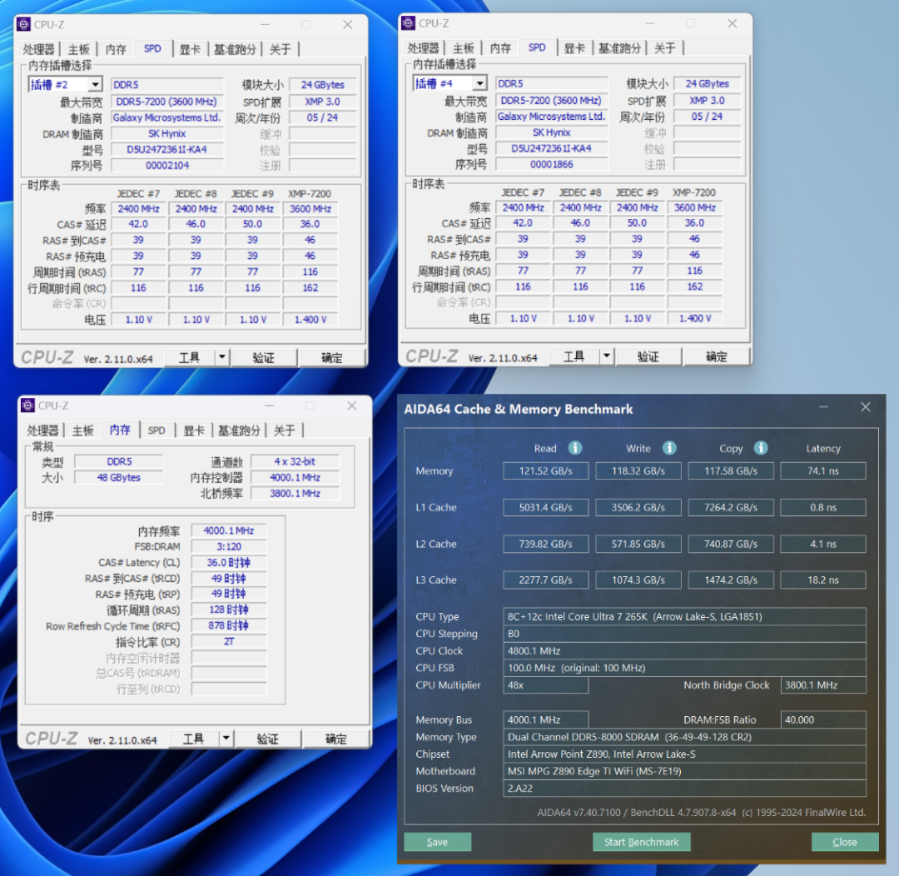Switch to 处理器 tab in 48 GBytes CPU-Z window
The height and width of the screenshot is (876, 899).
42,431
